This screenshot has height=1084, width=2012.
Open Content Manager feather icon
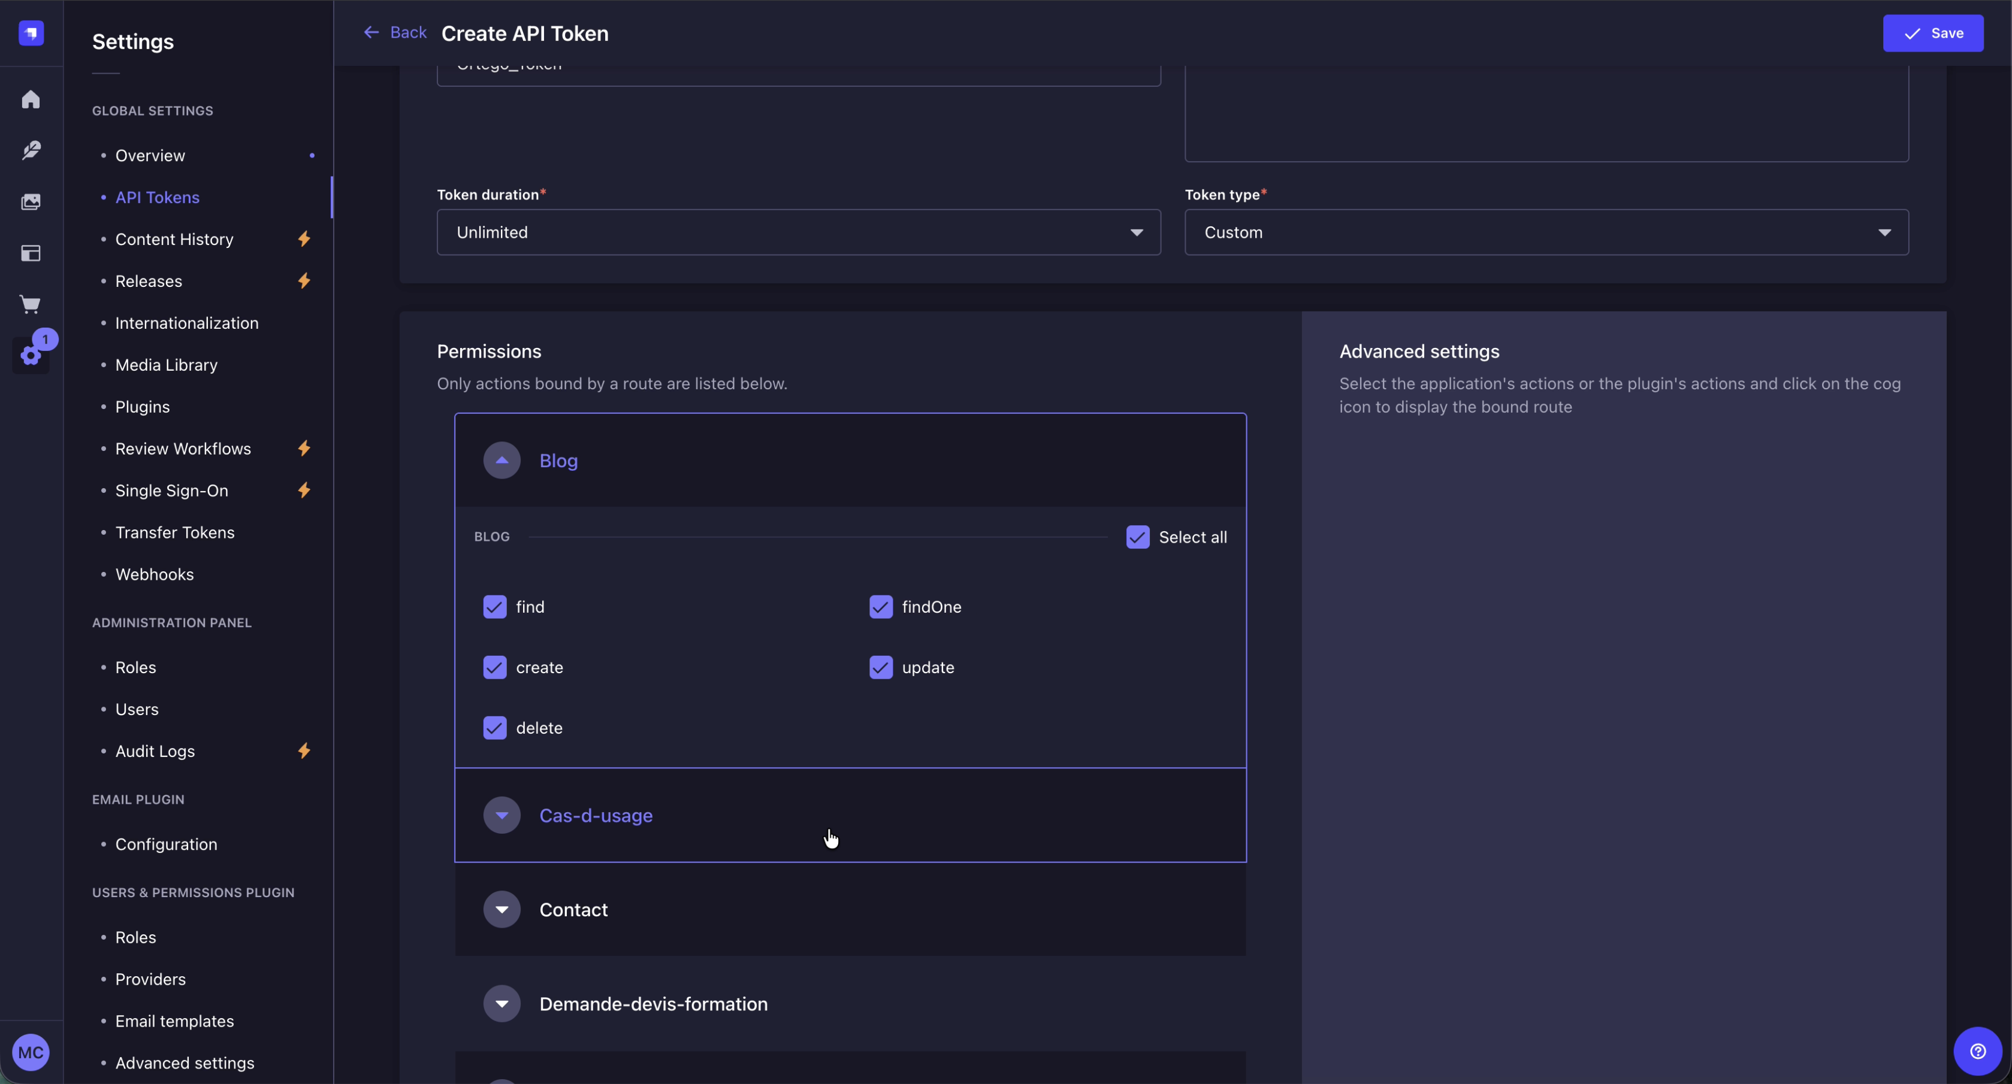coord(31,150)
